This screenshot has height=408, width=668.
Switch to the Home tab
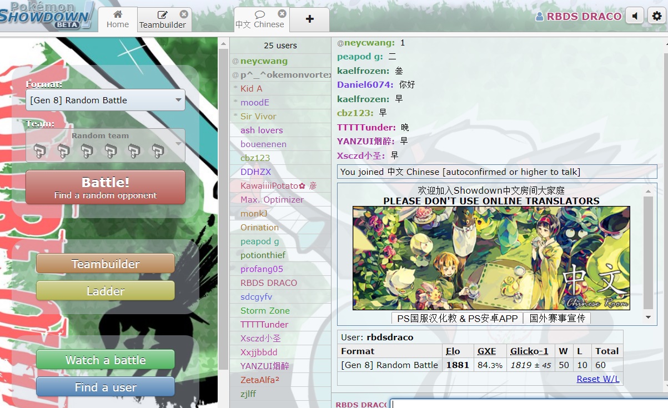[118, 19]
